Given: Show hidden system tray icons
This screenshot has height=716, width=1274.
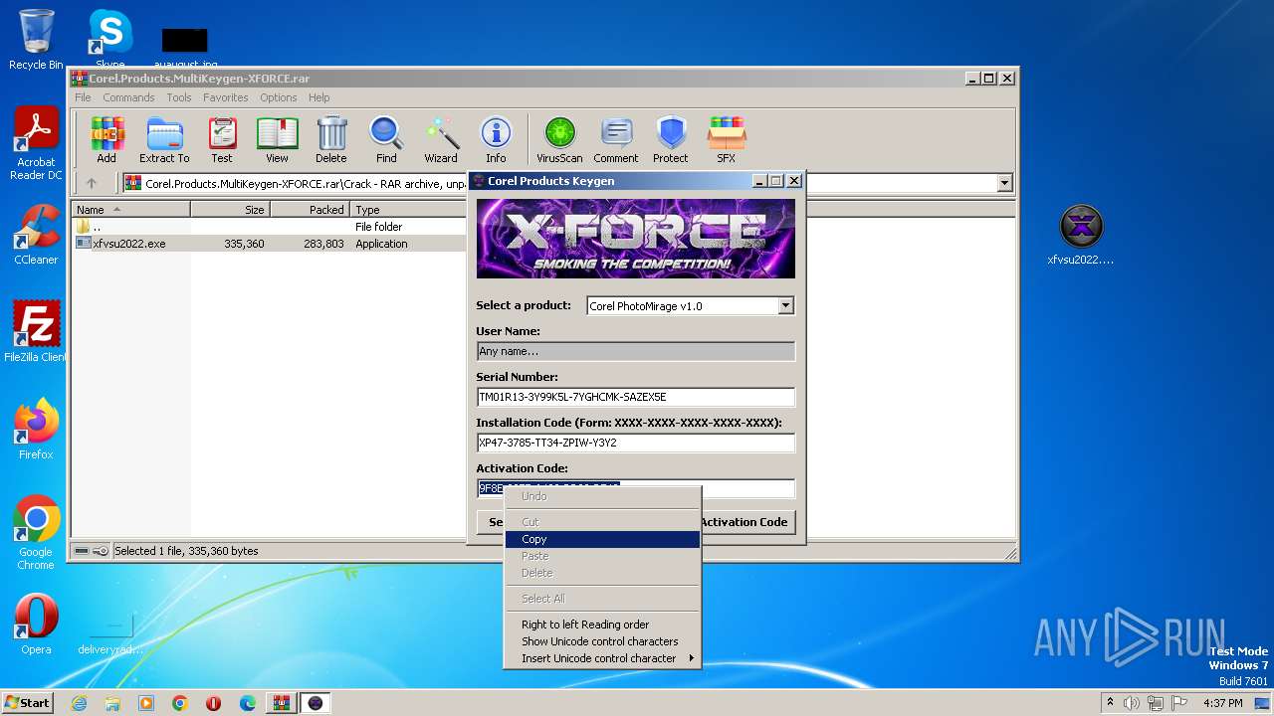Looking at the screenshot, I should [1110, 703].
